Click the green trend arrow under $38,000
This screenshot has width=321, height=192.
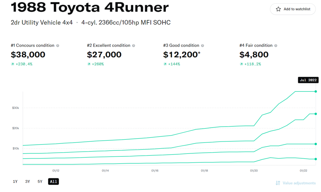(13, 64)
